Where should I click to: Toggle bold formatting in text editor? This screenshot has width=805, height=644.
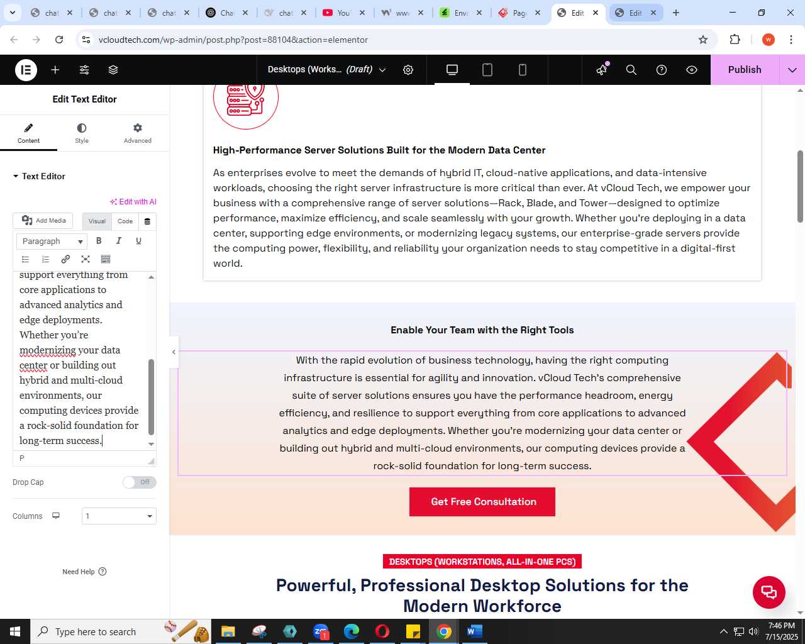click(99, 241)
